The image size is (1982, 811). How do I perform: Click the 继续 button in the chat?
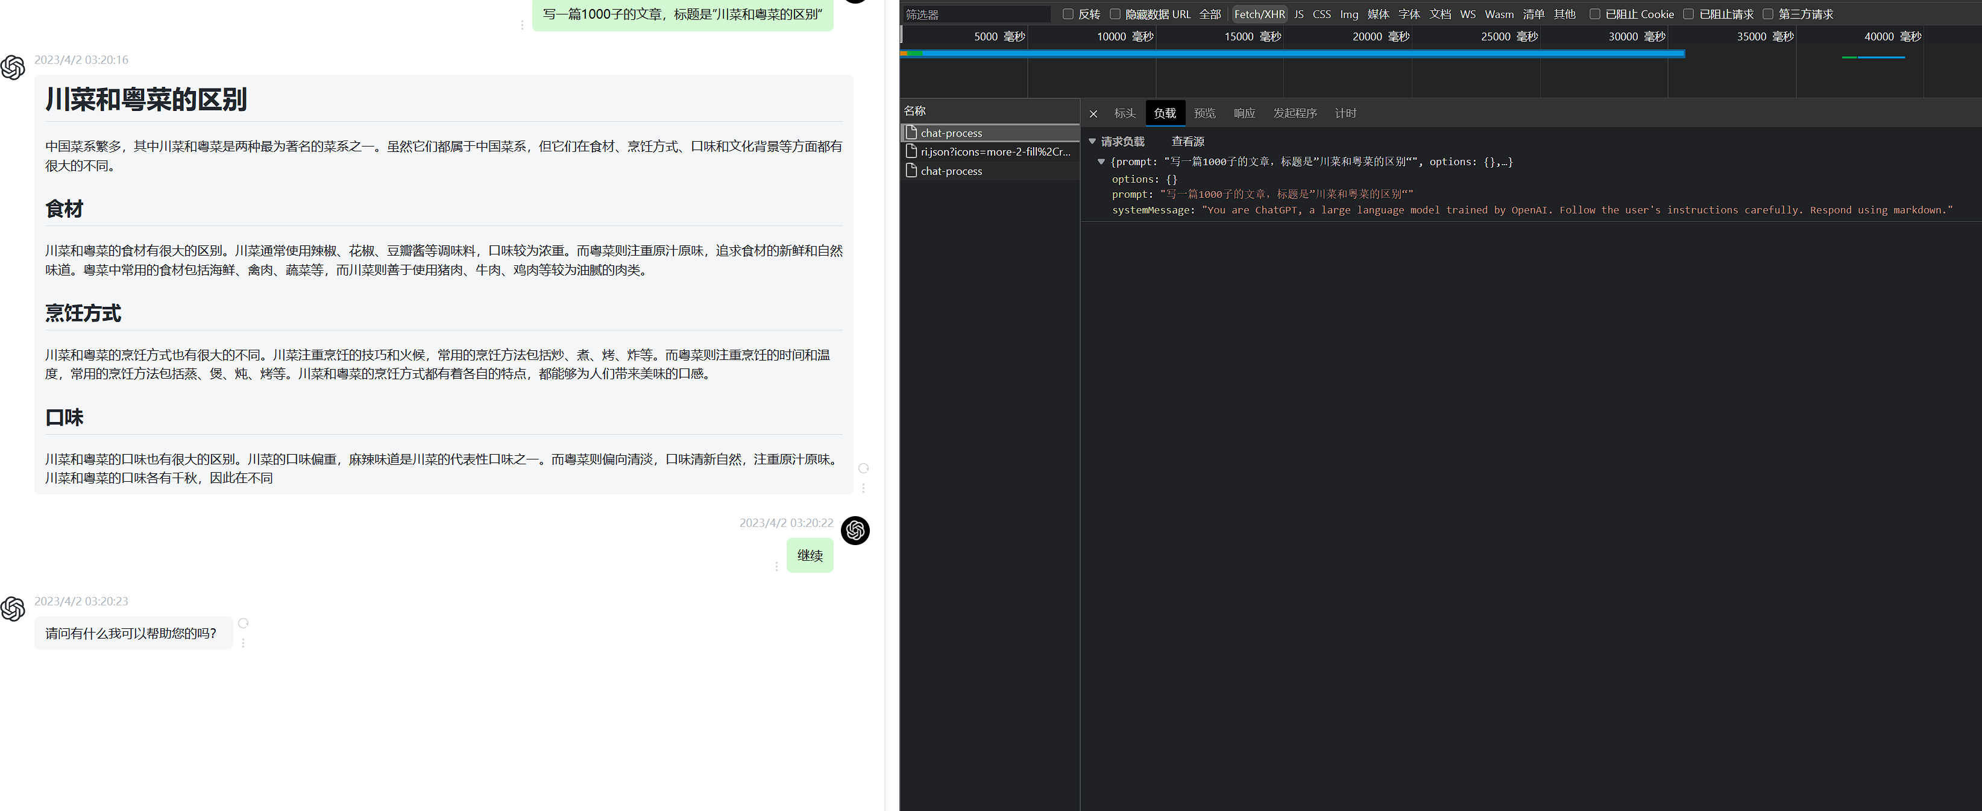click(x=810, y=555)
